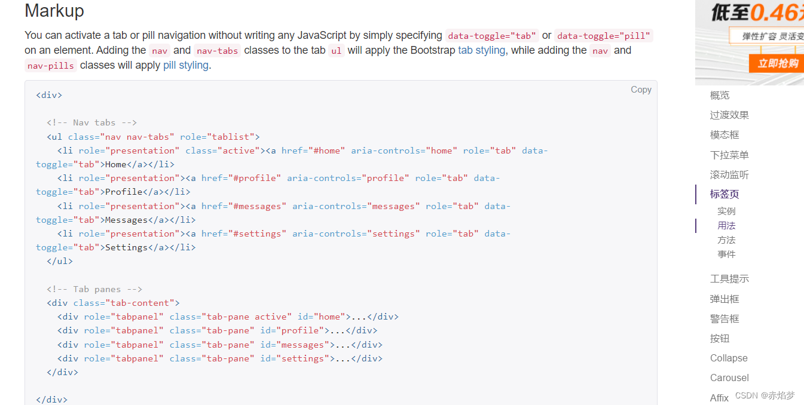Select the 用法 sub-item
This screenshot has width=804, height=405.
coord(726,226)
